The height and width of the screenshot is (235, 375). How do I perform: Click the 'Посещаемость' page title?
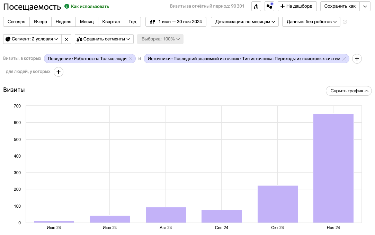[32, 7]
